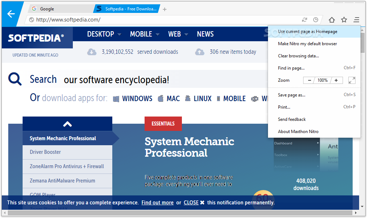
Task: Click 306 new items today text
Action: tap(233, 52)
